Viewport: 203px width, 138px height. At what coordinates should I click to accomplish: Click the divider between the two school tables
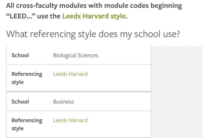point(78,91)
